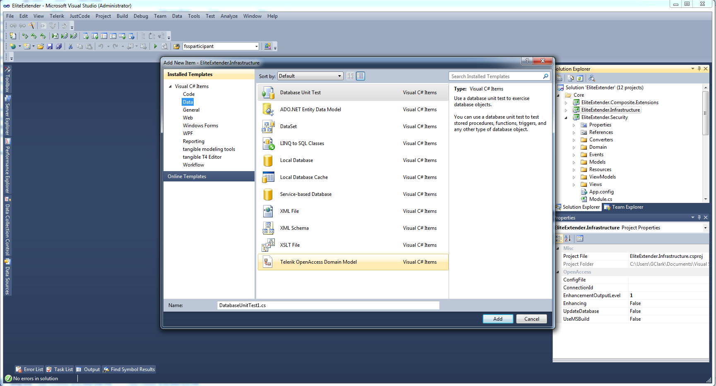Toggle auto-hide pin on Solution Explorer

coord(699,69)
